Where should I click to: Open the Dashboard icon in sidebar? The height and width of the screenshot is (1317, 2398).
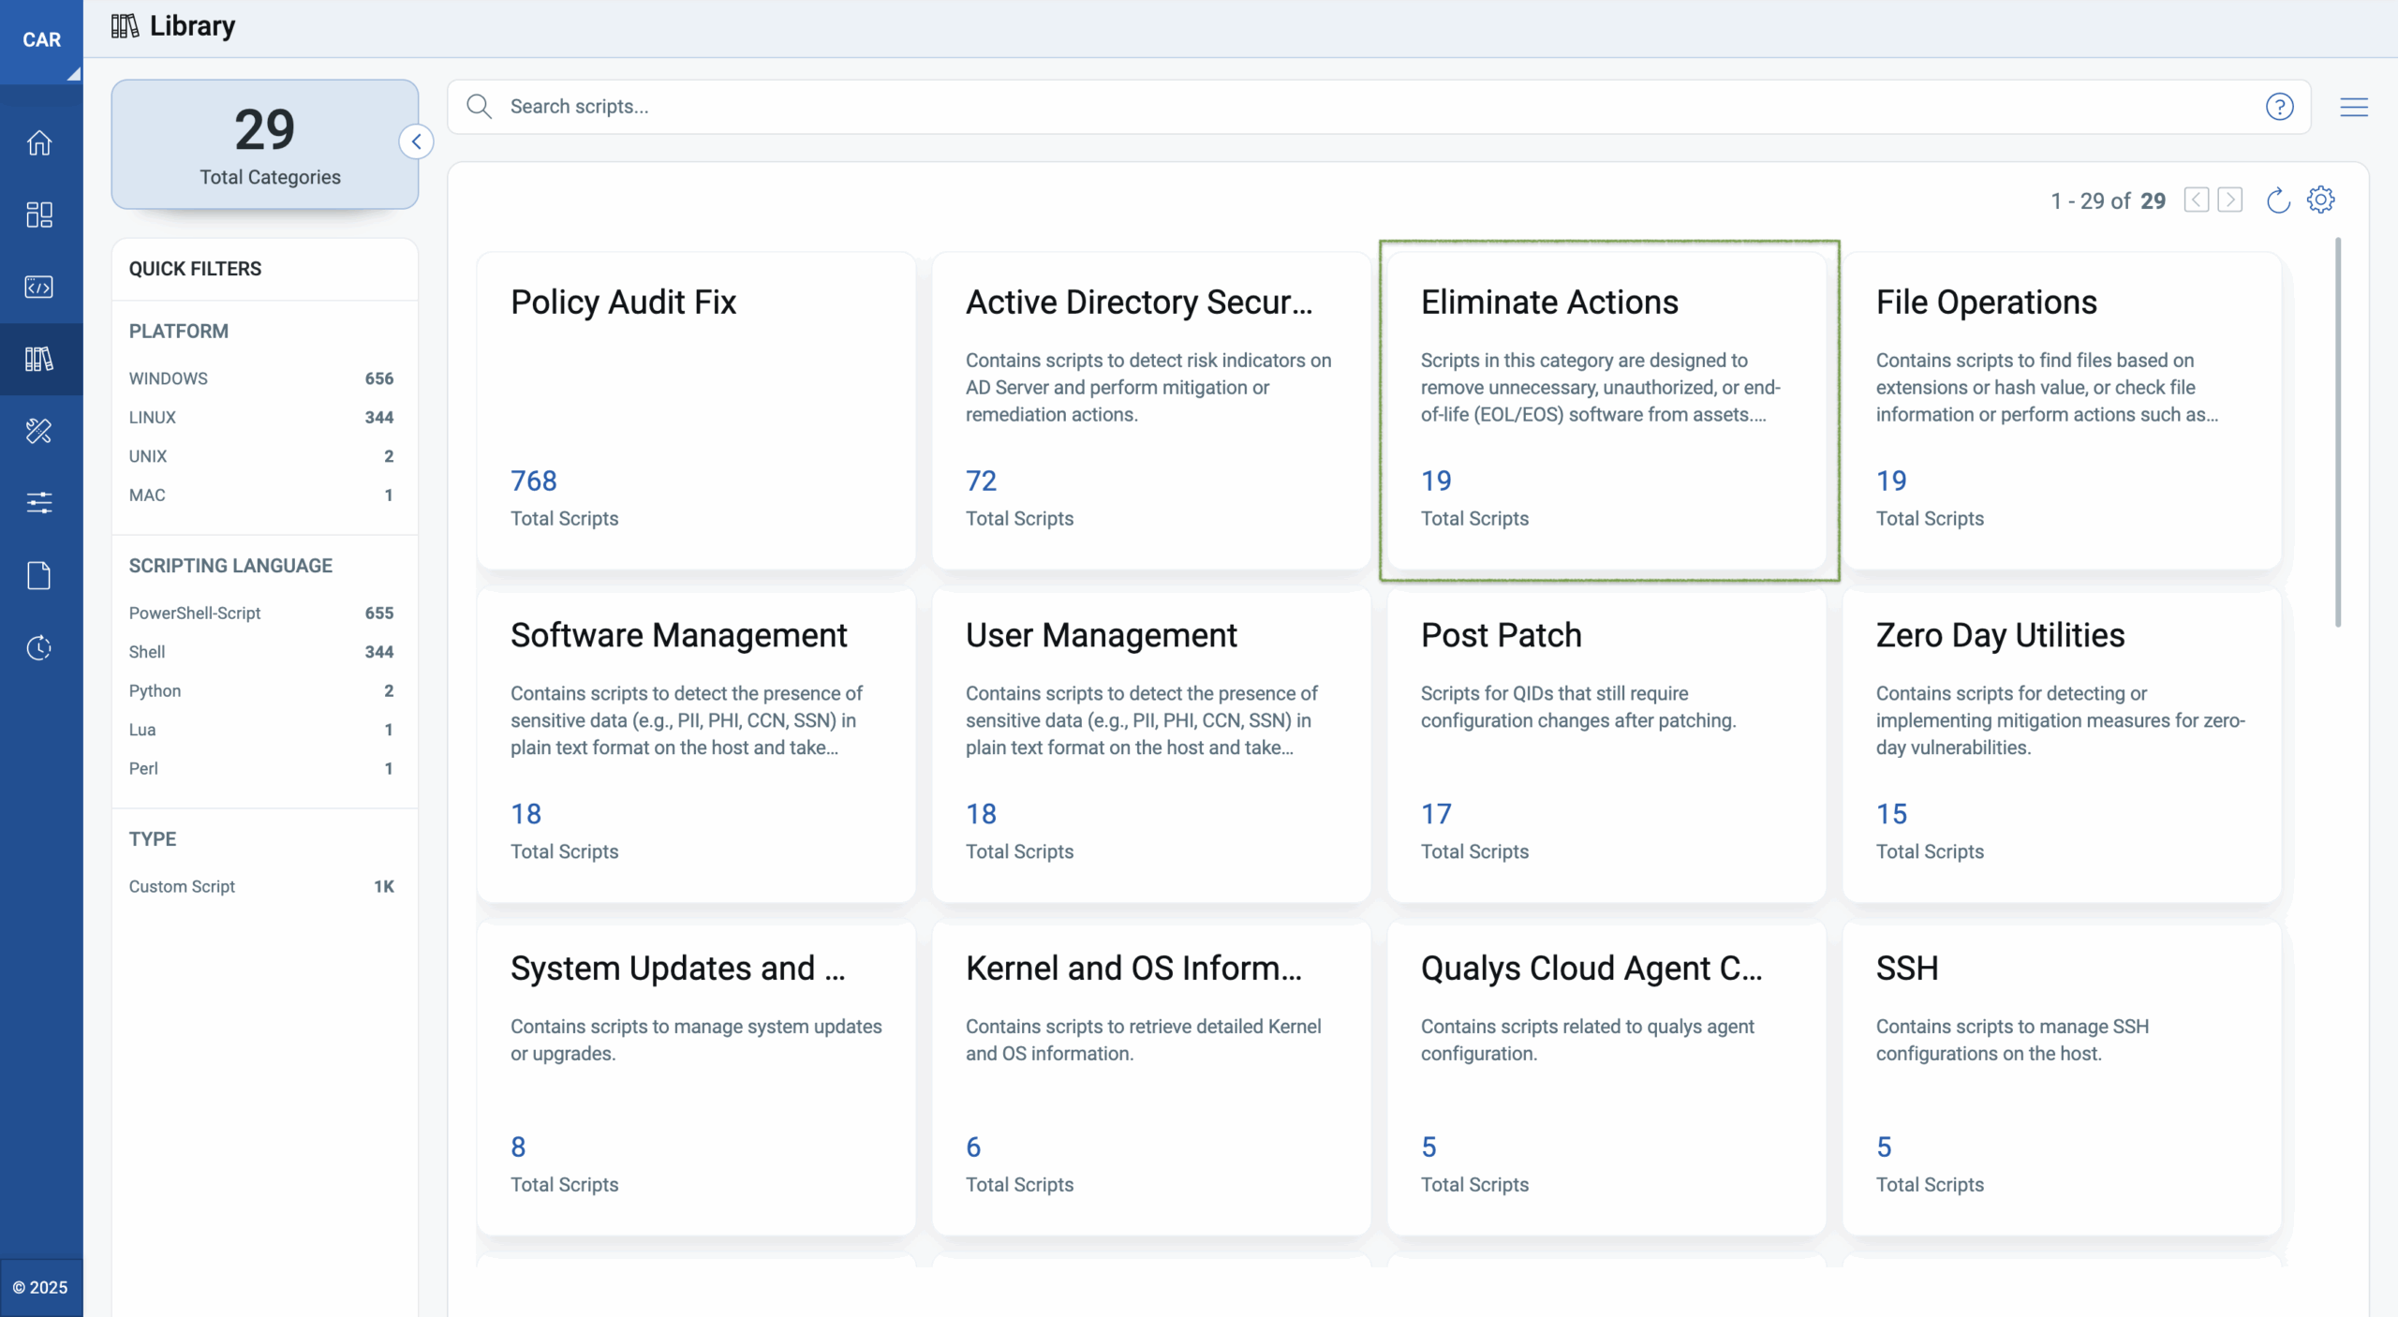pos(39,215)
